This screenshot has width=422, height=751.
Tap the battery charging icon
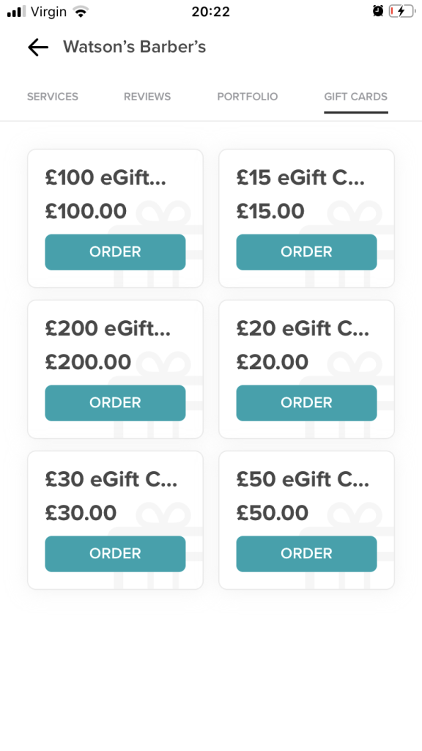coord(401,11)
